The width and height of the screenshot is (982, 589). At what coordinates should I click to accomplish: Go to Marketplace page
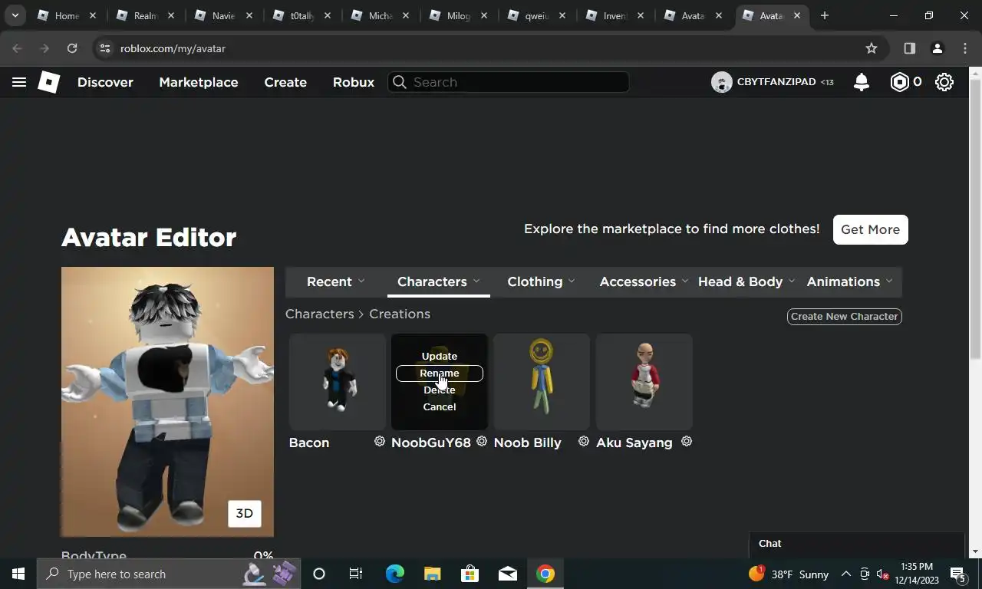[x=199, y=82]
